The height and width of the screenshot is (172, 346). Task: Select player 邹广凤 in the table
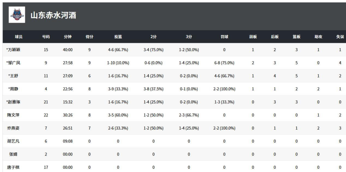13,63
